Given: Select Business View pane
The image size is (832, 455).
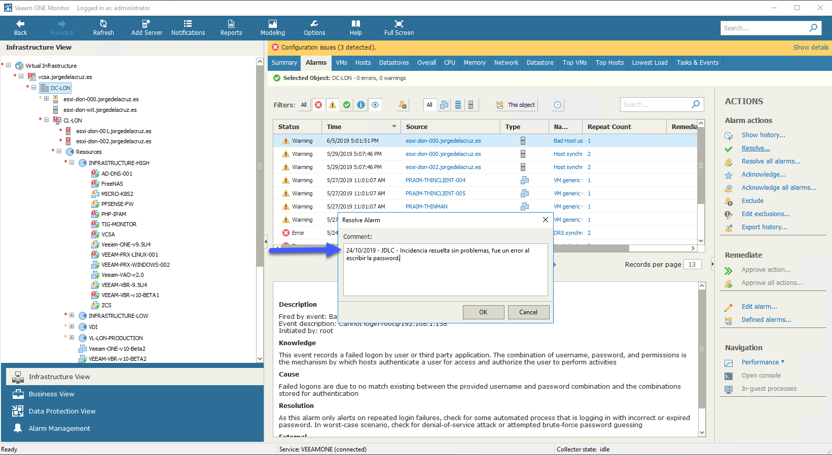Looking at the screenshot, I should point(135,394).
